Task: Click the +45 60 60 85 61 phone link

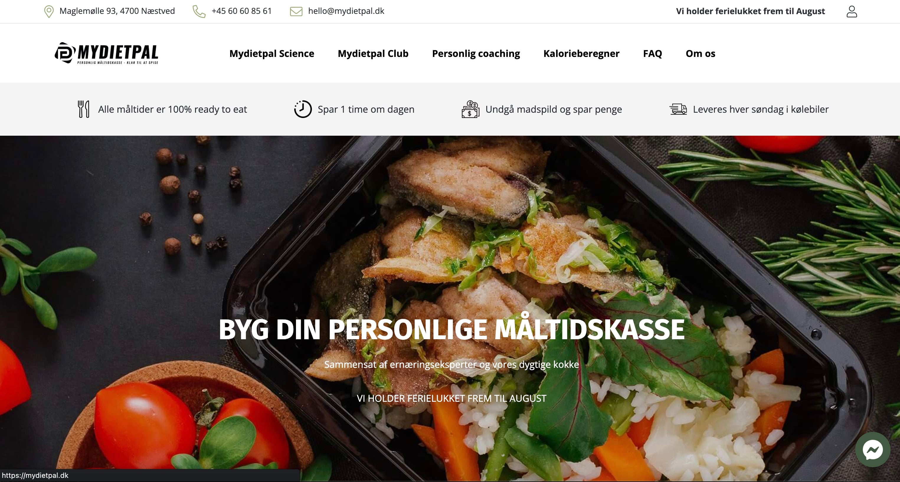Action: 241,11
